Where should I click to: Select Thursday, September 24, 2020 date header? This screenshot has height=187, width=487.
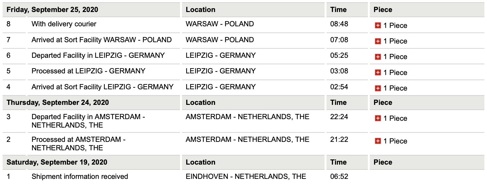[58, 103]
